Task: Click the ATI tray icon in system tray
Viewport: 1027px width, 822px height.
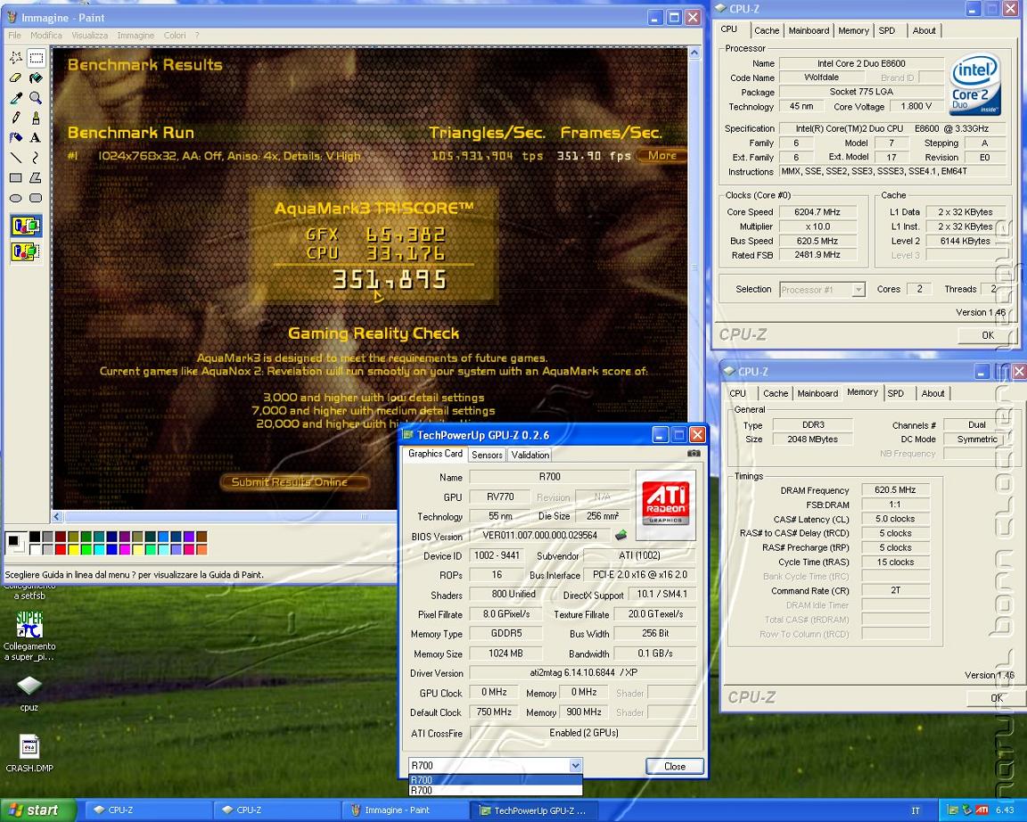Action: (x=982, y=810)
